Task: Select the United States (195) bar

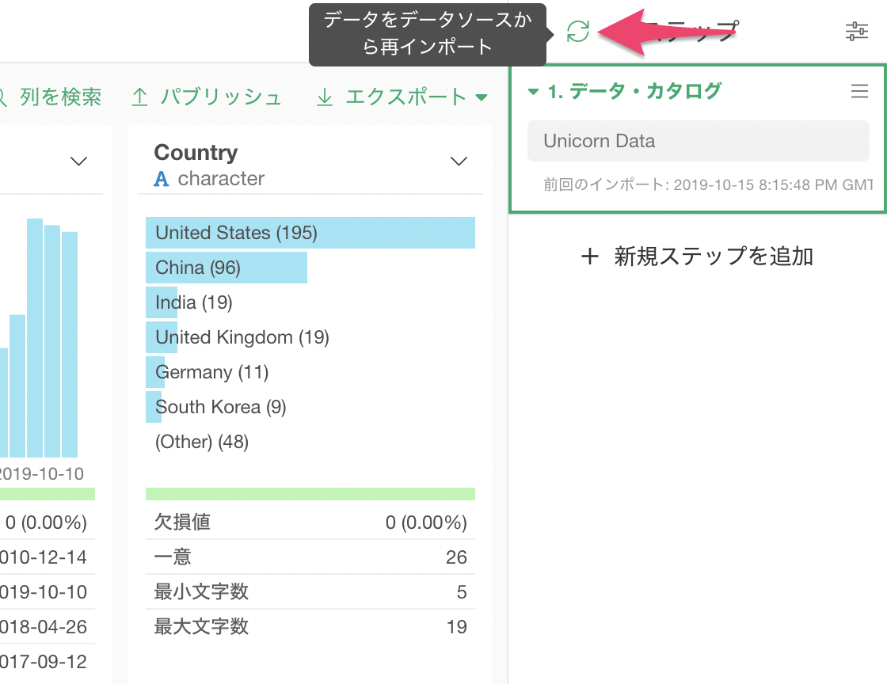Action: 310,233
